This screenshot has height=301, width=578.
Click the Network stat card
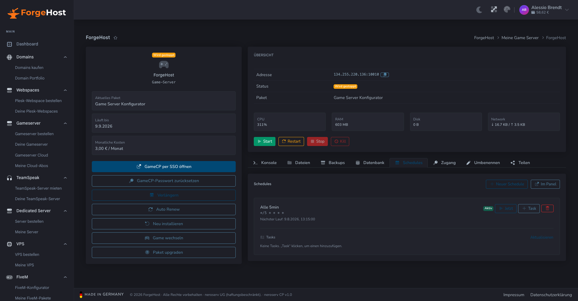click(x=524, y=122)
